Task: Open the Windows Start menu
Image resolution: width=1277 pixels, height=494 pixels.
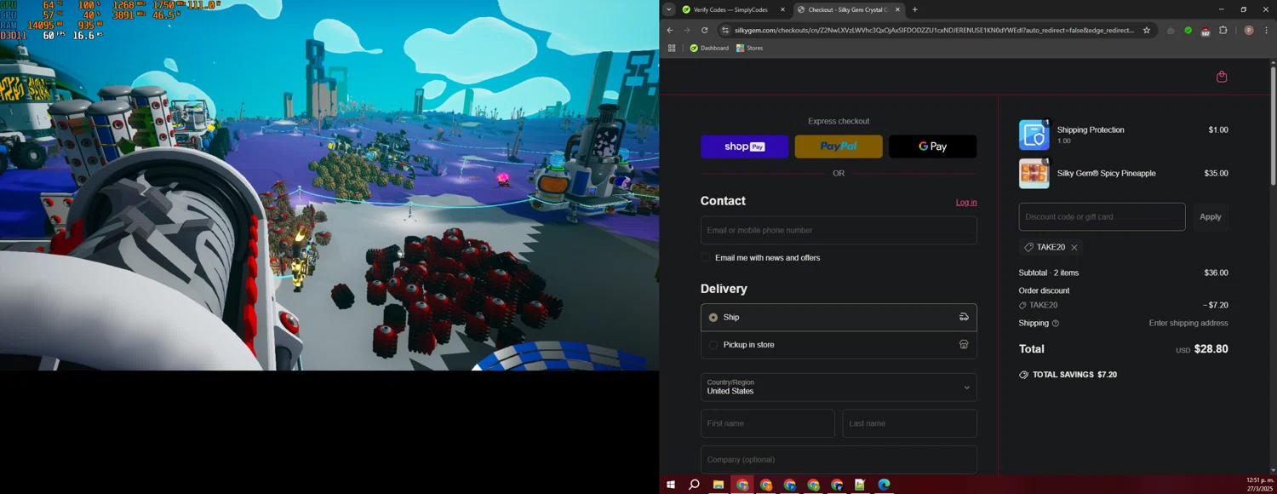Action: point(670,485)
